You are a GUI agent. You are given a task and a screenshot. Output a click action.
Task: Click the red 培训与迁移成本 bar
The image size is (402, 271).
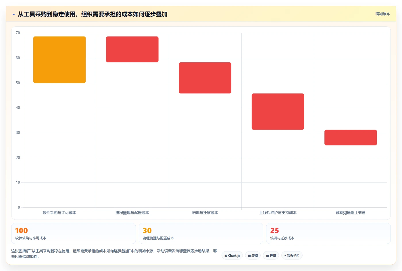point(205,78)
